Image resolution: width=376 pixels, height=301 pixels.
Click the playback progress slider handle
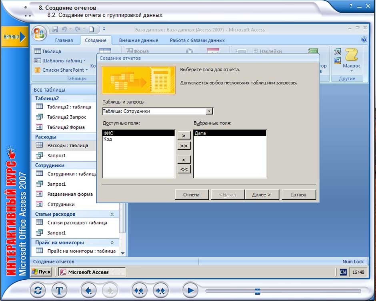click(x=258, y=291)
